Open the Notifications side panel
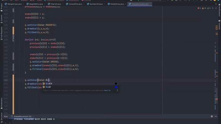Image resolution: width=221 pixels, height=124 pixels. point(219,10)
